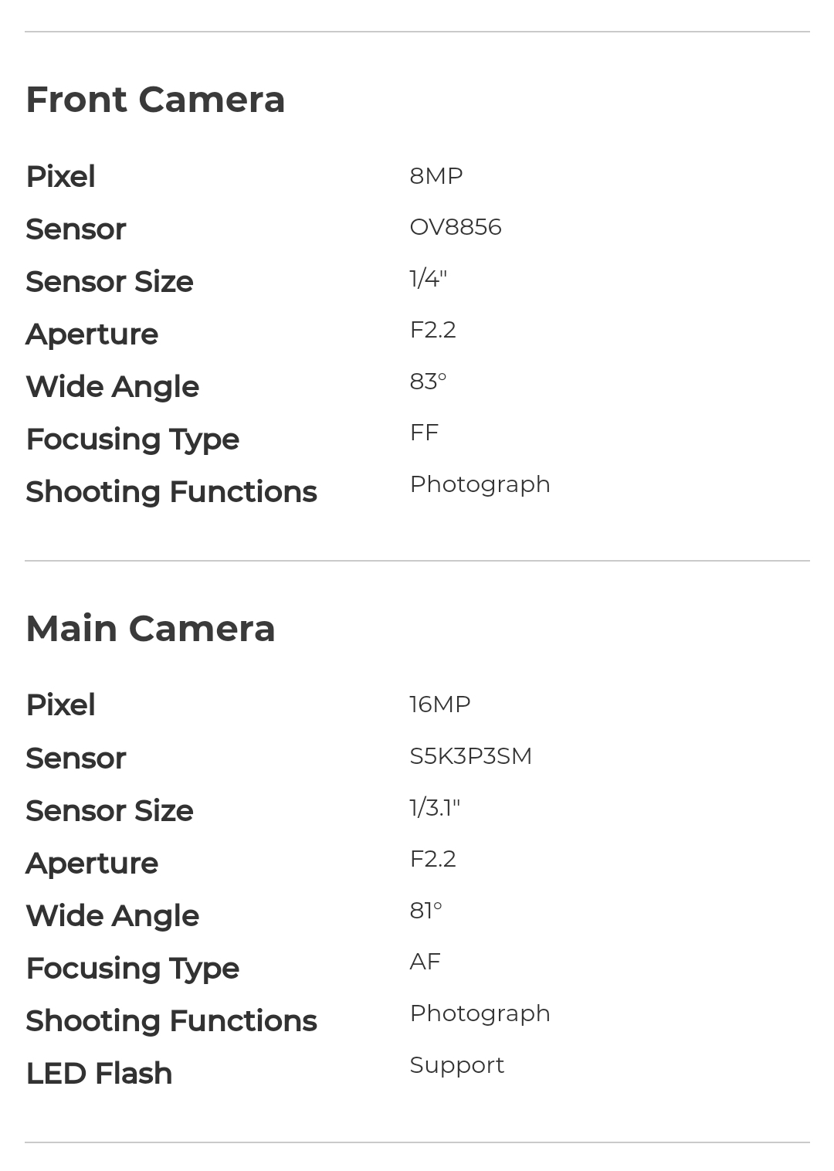Click the LED Flash Support value
Viewport: 834px width, 1171px height.
(457, 1065)
